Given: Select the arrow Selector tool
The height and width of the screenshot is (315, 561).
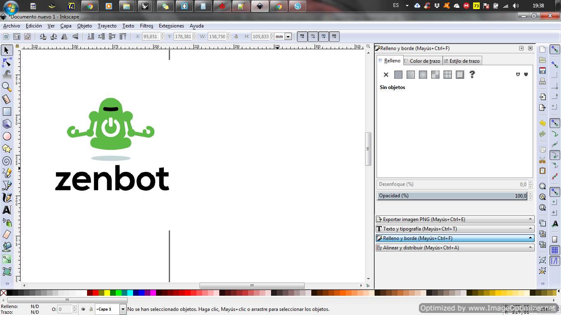Looking at the screenshot, I should [x=7, y=50].
